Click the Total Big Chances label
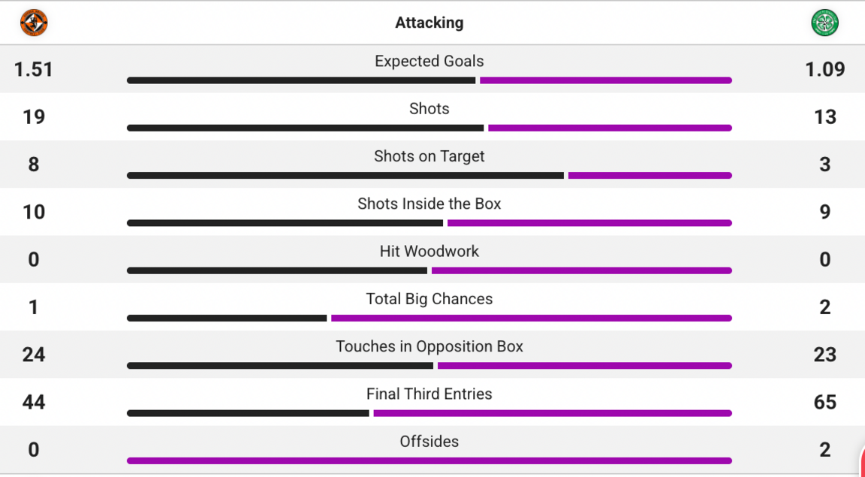The width and height of the screenshot is (865, 477). coord(429,299)
